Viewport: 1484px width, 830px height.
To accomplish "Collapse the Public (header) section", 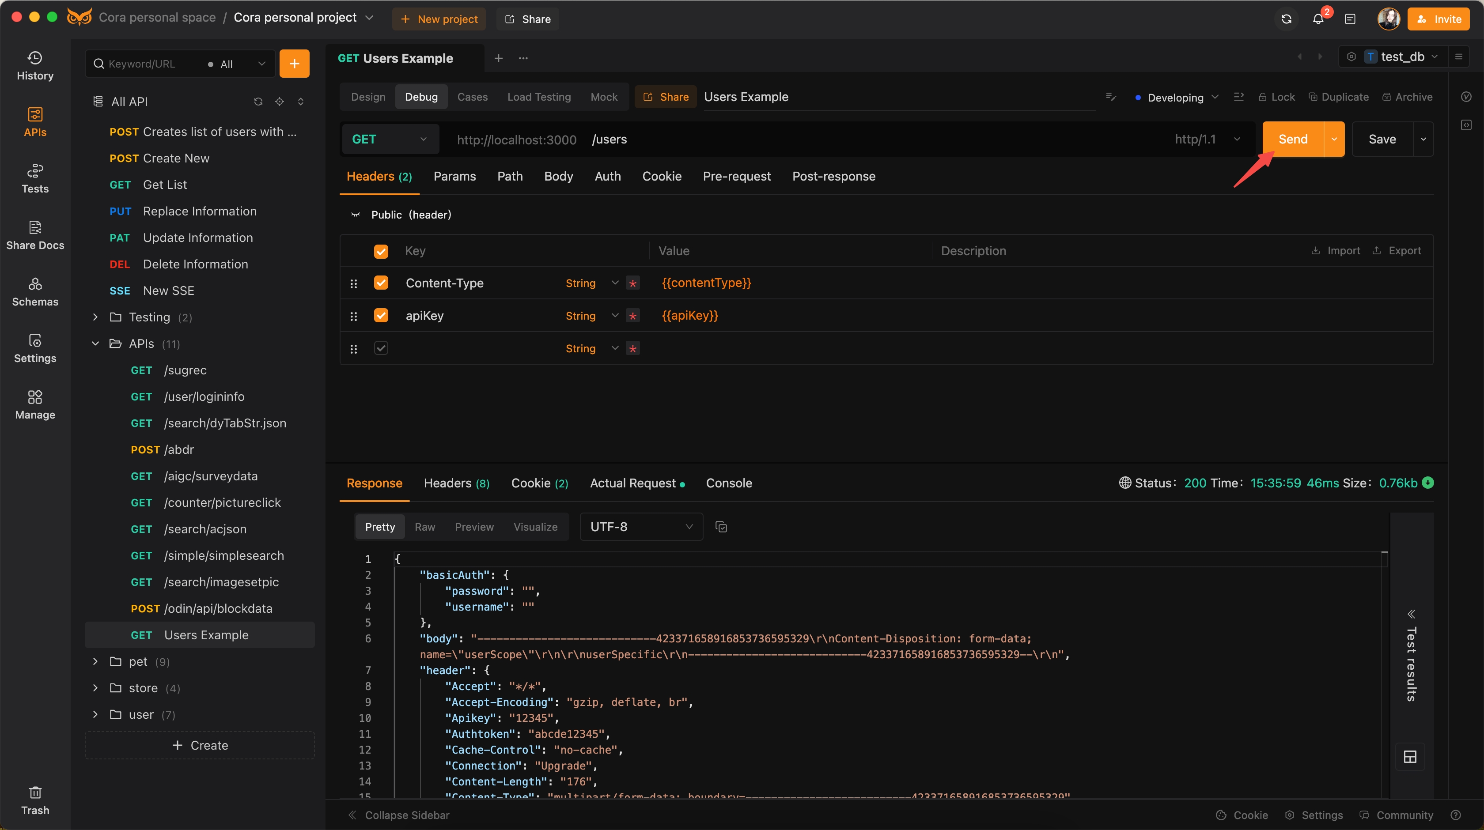I will pos(356,215).
